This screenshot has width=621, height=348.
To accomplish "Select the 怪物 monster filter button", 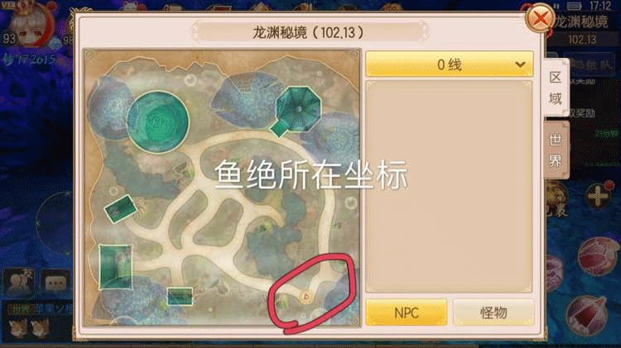I will (x=493, y=312).
